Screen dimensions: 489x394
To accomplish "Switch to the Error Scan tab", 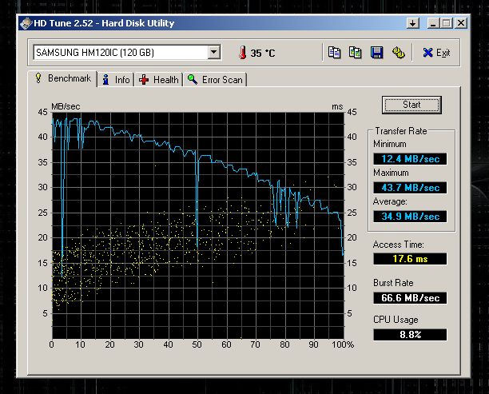I will pyautogui.click(x=216, y=79).
